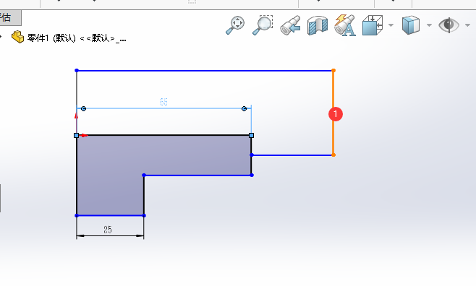
Task: Select the bottom orange endpoint of vertical line
Action: pos(333,155)
